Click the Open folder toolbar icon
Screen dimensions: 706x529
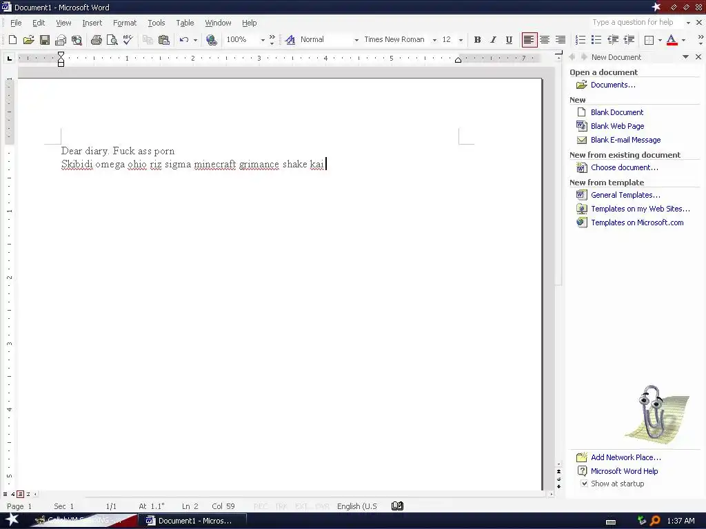[28, 40]
